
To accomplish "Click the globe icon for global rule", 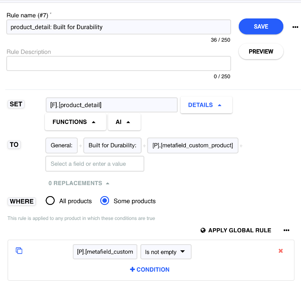I will click(x=203, y=230).
